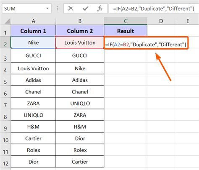Select UNIQLO in cell B7
Image resolution: width=199 pixels, height=170 pixels.
[80, 104]
